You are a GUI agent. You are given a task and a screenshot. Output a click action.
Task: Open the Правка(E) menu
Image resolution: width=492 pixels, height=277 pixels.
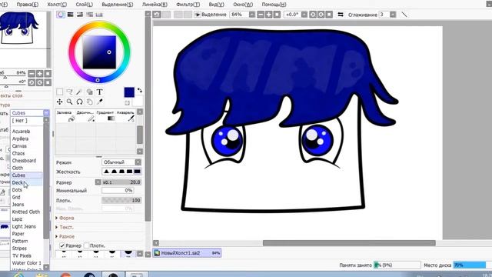click(28, 5)
